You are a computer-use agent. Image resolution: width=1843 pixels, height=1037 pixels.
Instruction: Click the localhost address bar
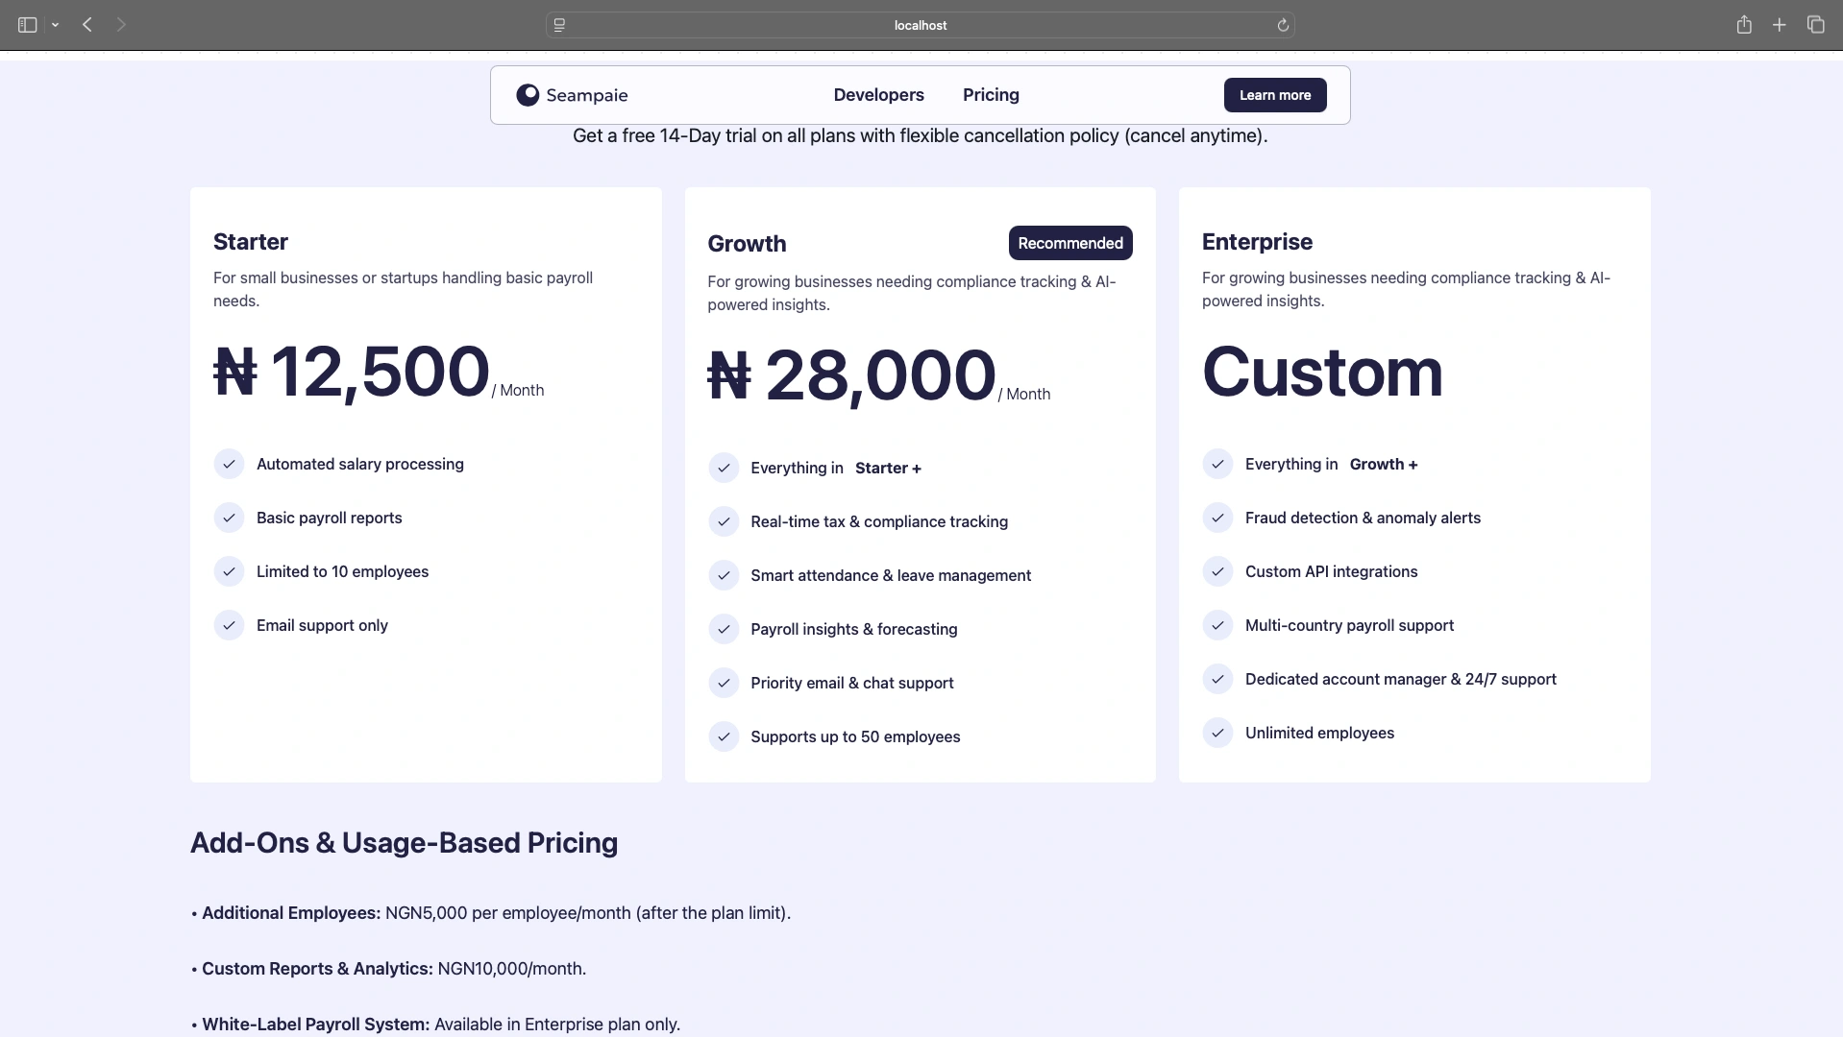coord(920,25)
